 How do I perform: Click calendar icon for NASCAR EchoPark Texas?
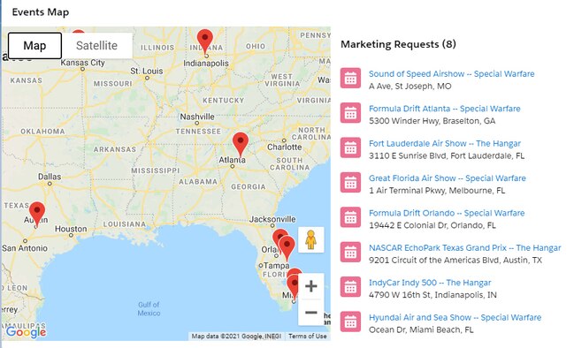tap(350, 252)
